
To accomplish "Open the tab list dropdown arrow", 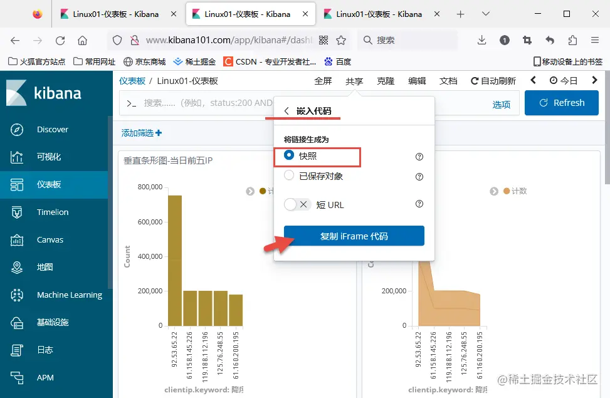I will tap(485, 14).
